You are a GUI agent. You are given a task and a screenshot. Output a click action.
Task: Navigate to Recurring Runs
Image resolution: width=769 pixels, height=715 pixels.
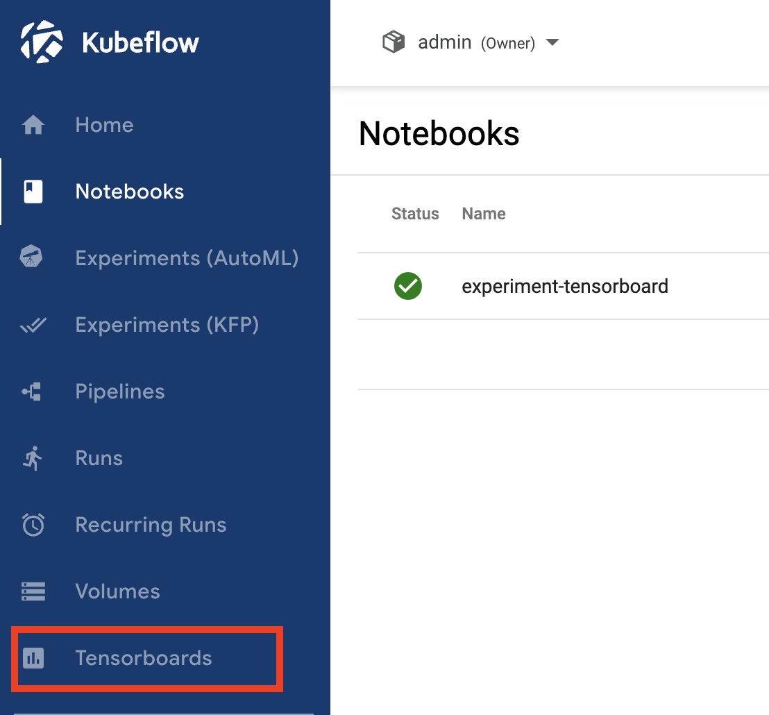[151, 525]
